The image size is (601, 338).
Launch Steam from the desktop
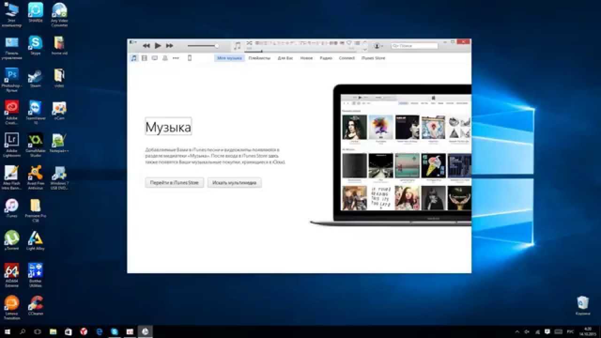35,78
